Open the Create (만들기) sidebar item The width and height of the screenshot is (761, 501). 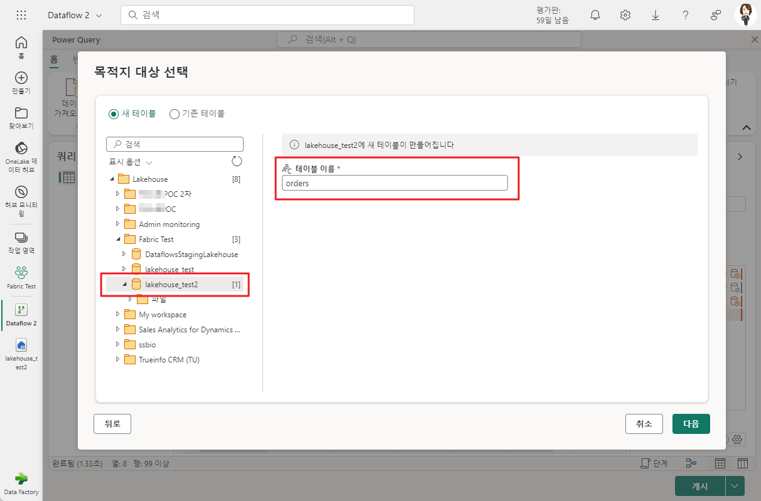[x=21, y=83]
